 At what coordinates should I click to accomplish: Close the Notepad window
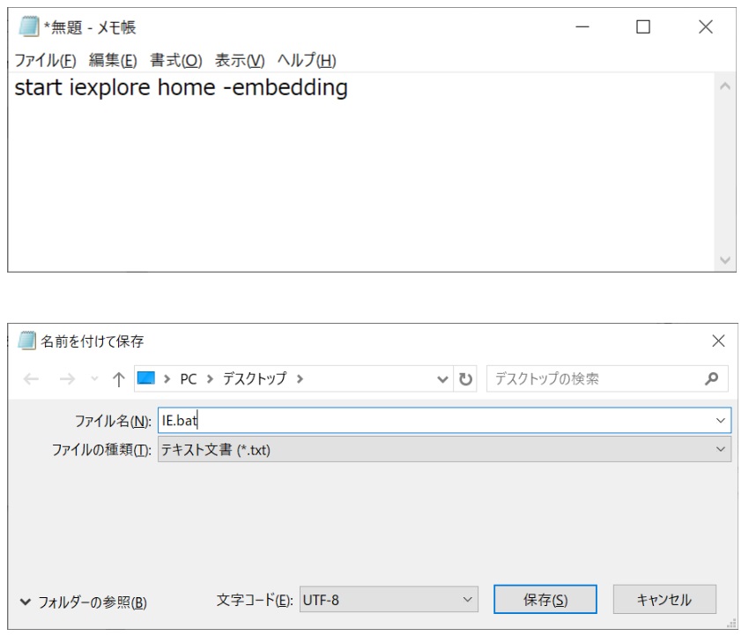tap(706, 26)
